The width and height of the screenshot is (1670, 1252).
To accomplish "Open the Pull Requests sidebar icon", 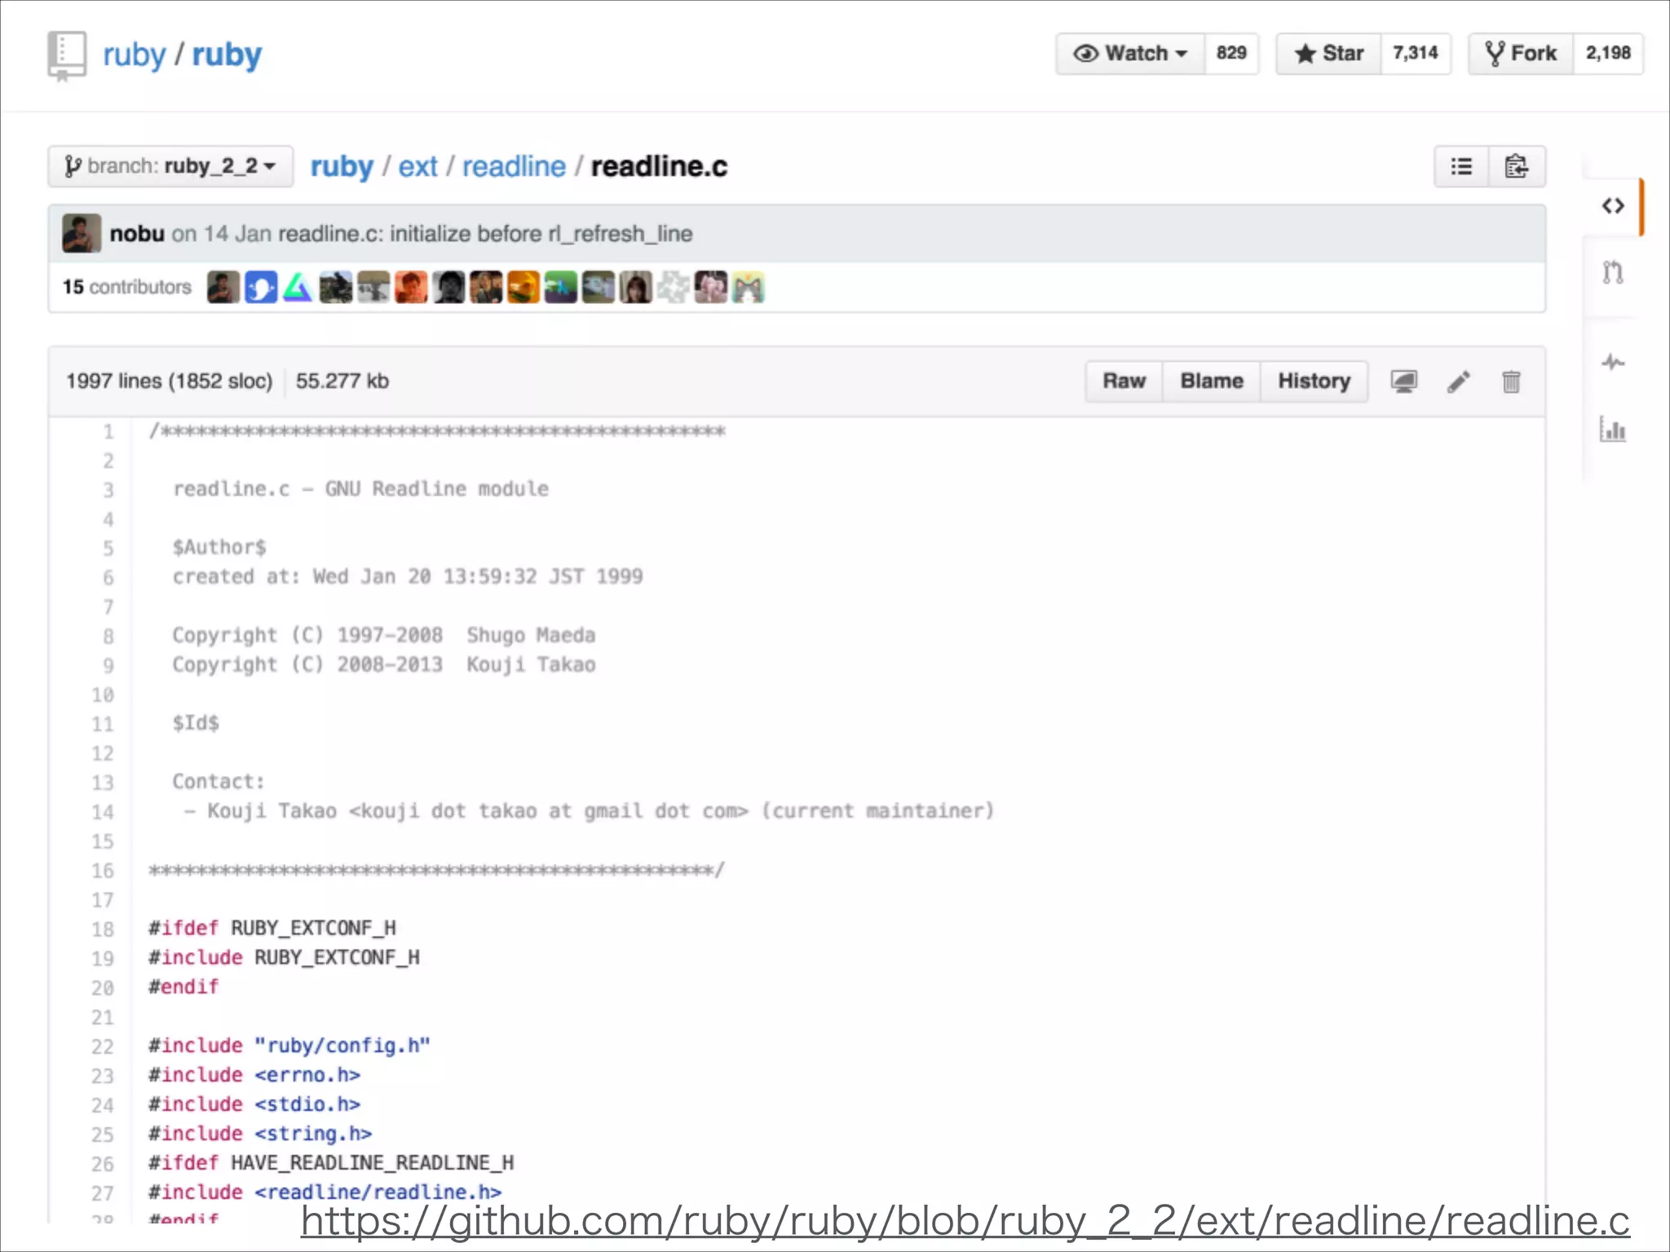I will [1613, 272].
